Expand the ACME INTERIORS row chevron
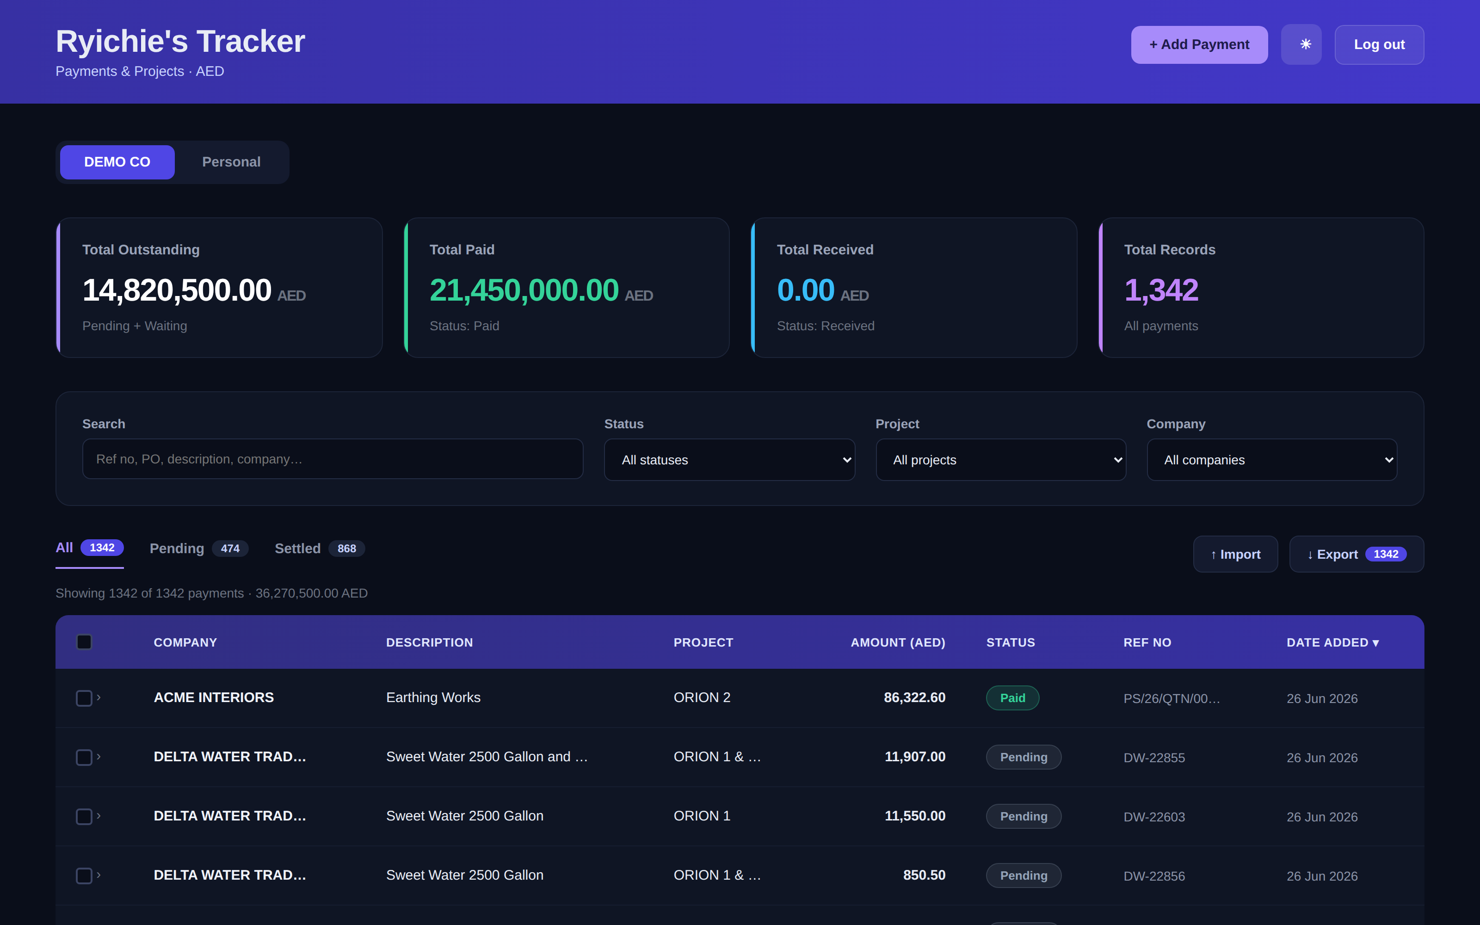This screenshot has height=925, width=1480. coord(99,697)
